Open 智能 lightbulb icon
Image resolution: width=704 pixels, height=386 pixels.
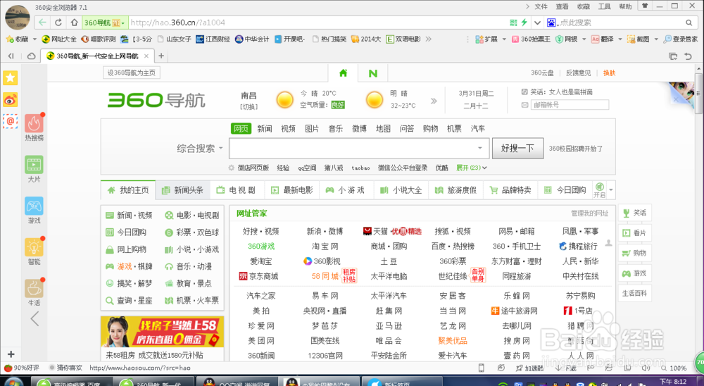[x=34, y=247]
